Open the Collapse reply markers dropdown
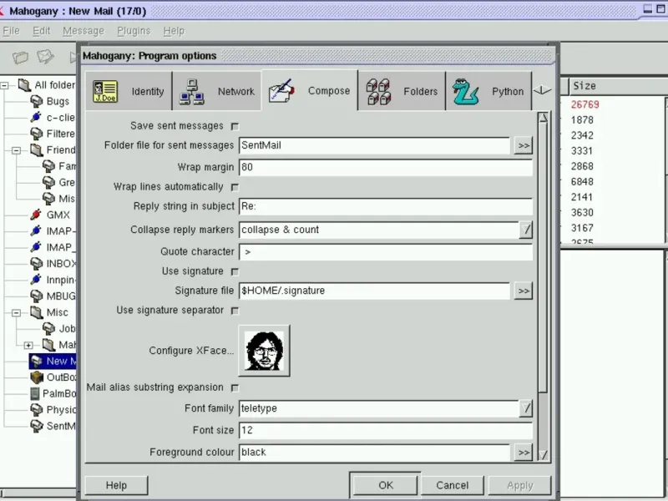 (x=526, y=230)
